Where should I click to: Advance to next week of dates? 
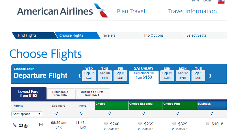tap(210, 76)
